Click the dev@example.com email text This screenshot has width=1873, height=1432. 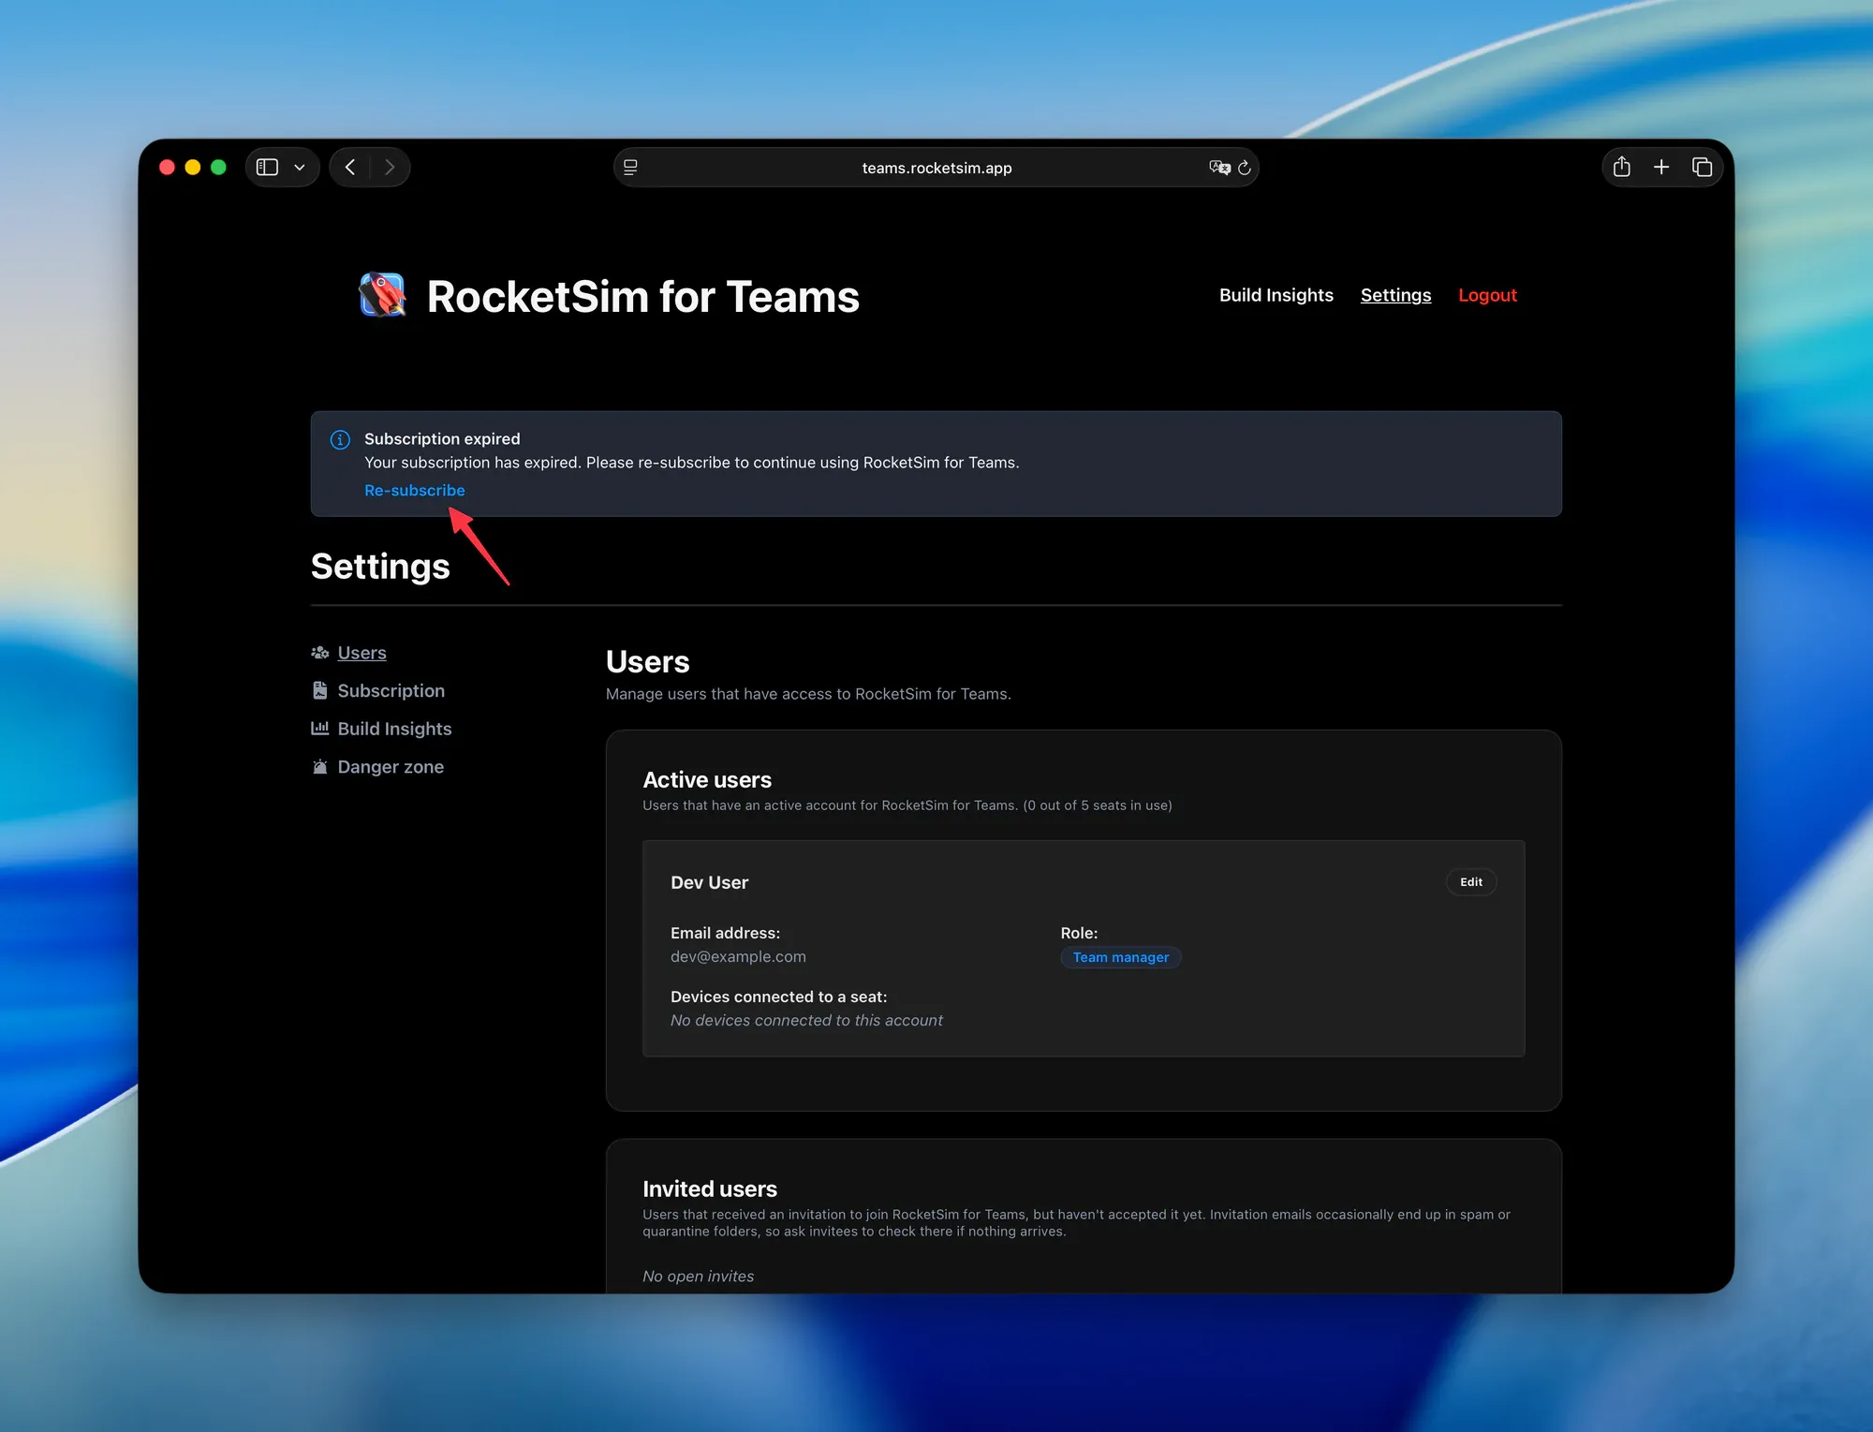point(738,957)
